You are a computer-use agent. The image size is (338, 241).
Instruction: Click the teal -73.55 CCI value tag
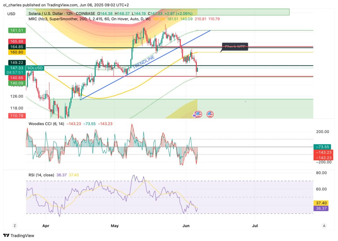coord(321,147)
